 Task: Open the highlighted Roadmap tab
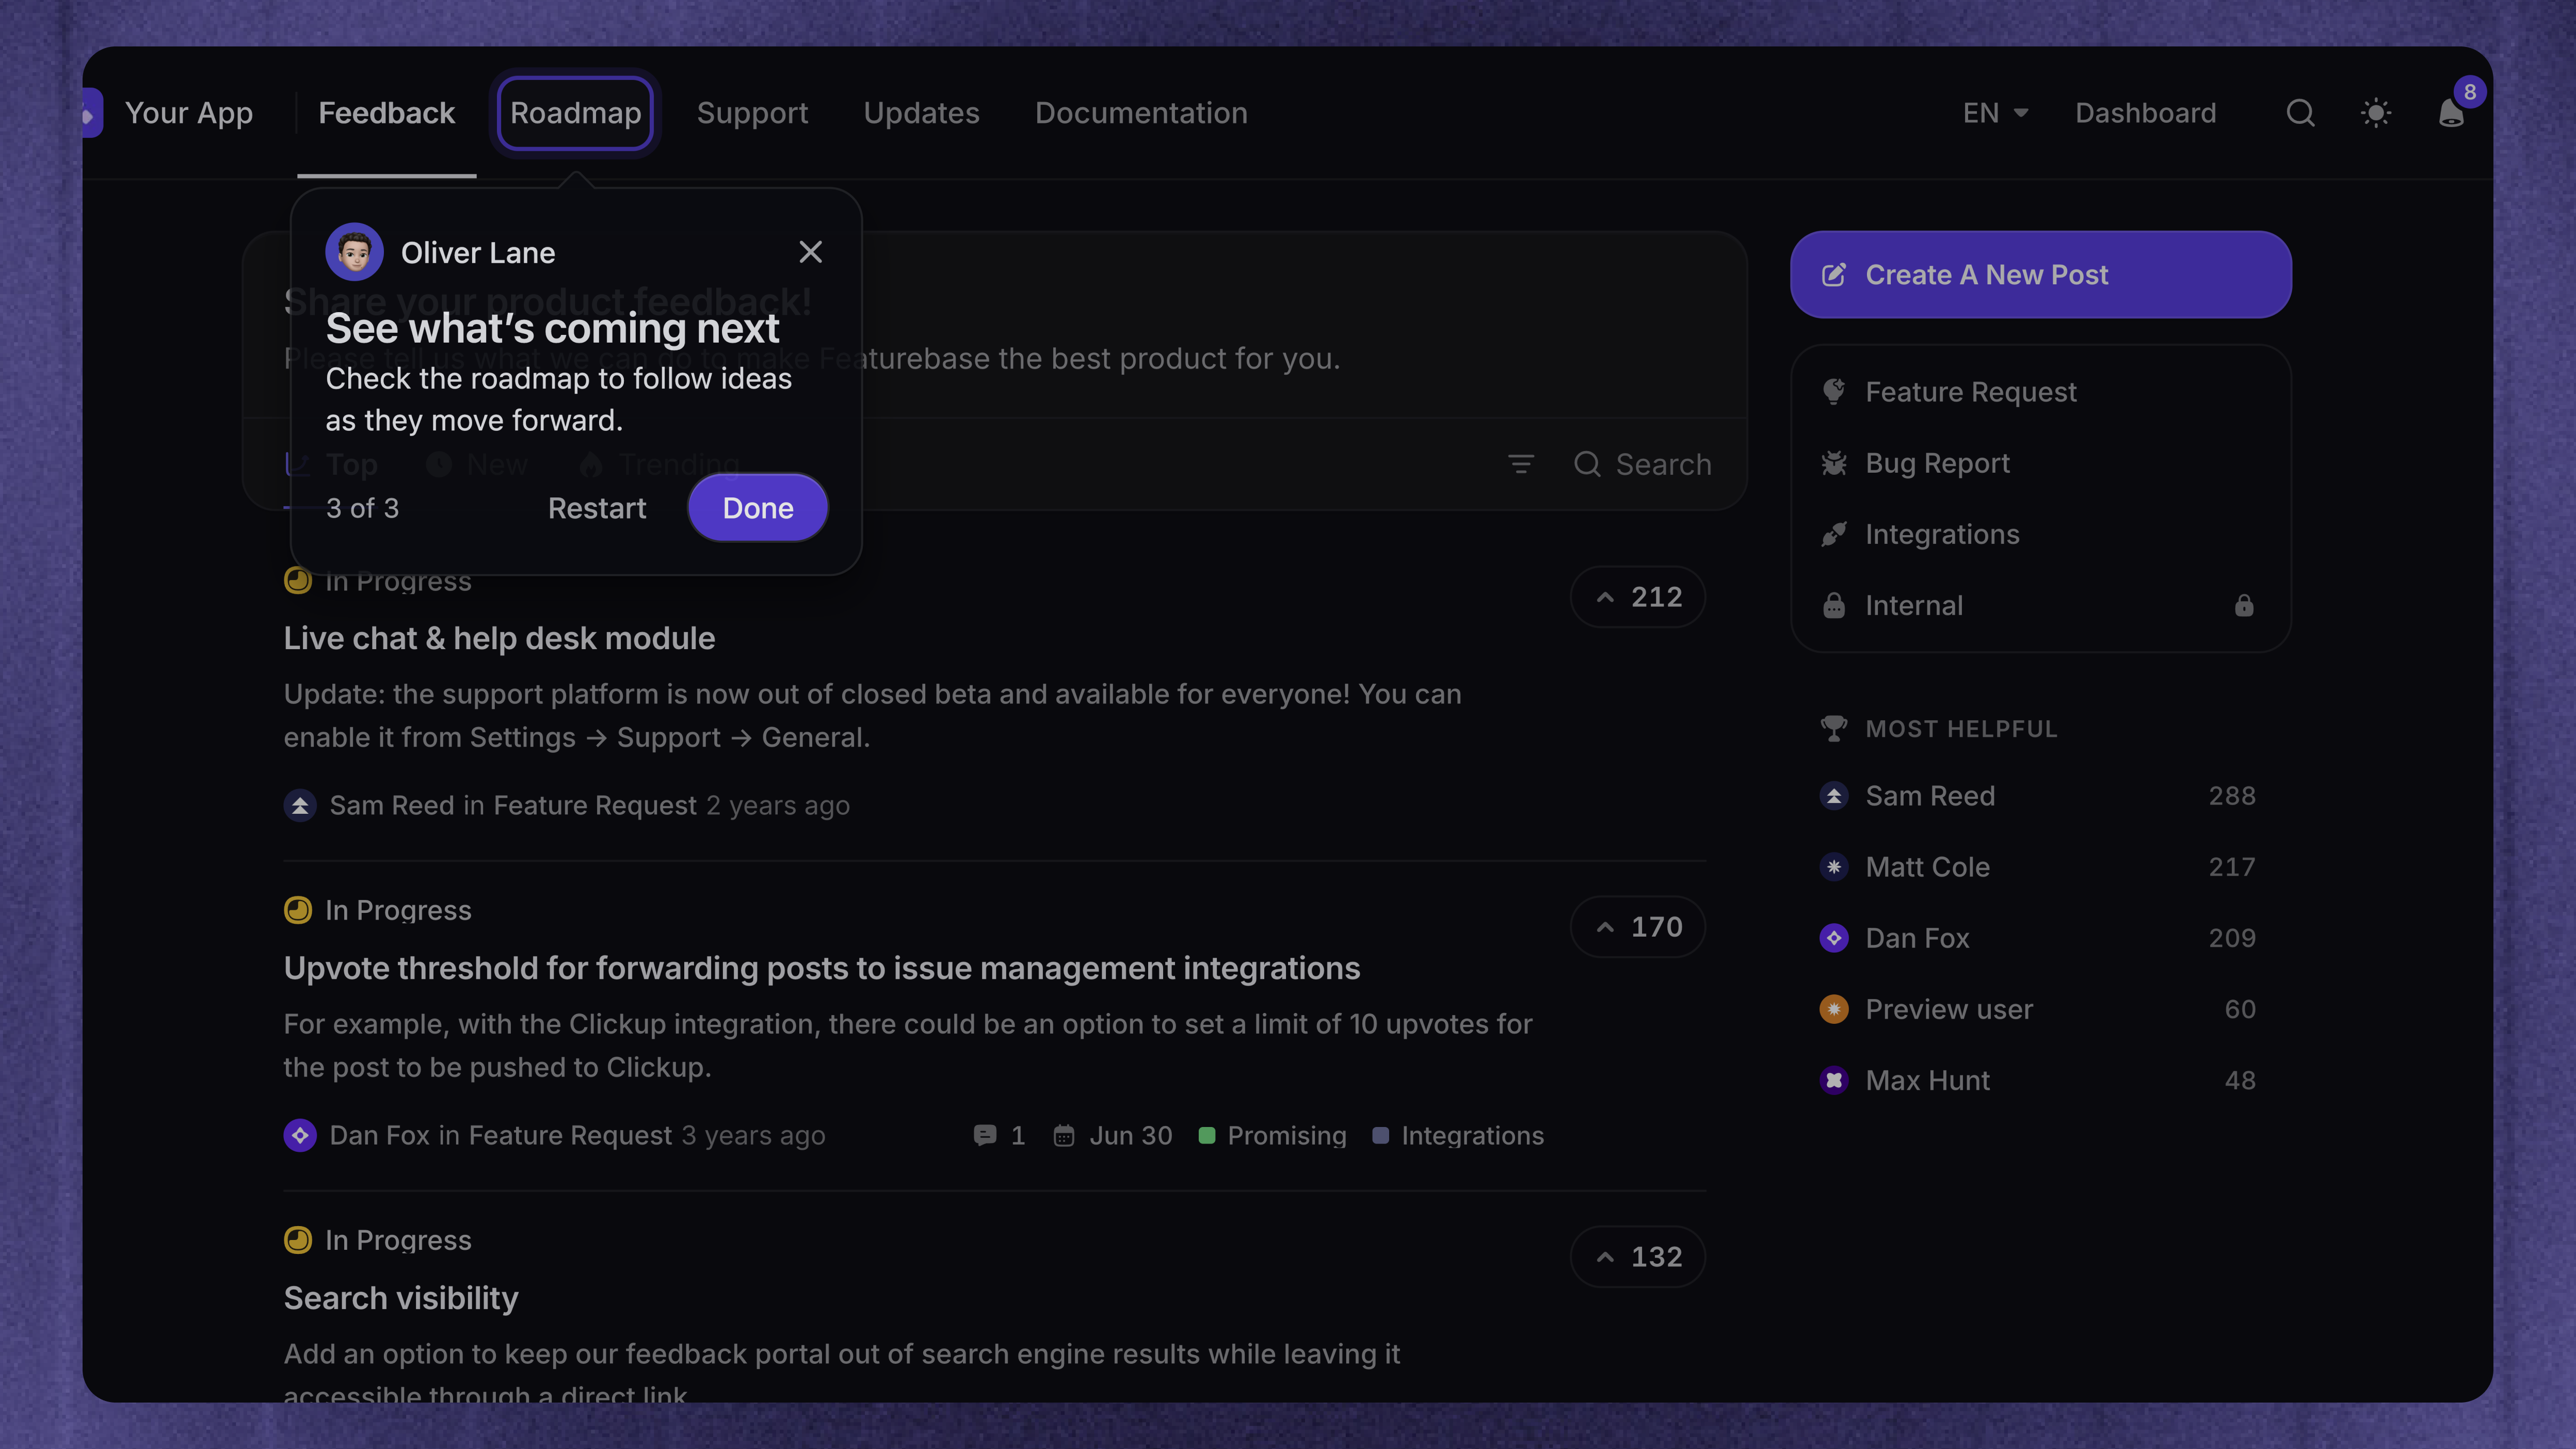click(x=575, y=113)
